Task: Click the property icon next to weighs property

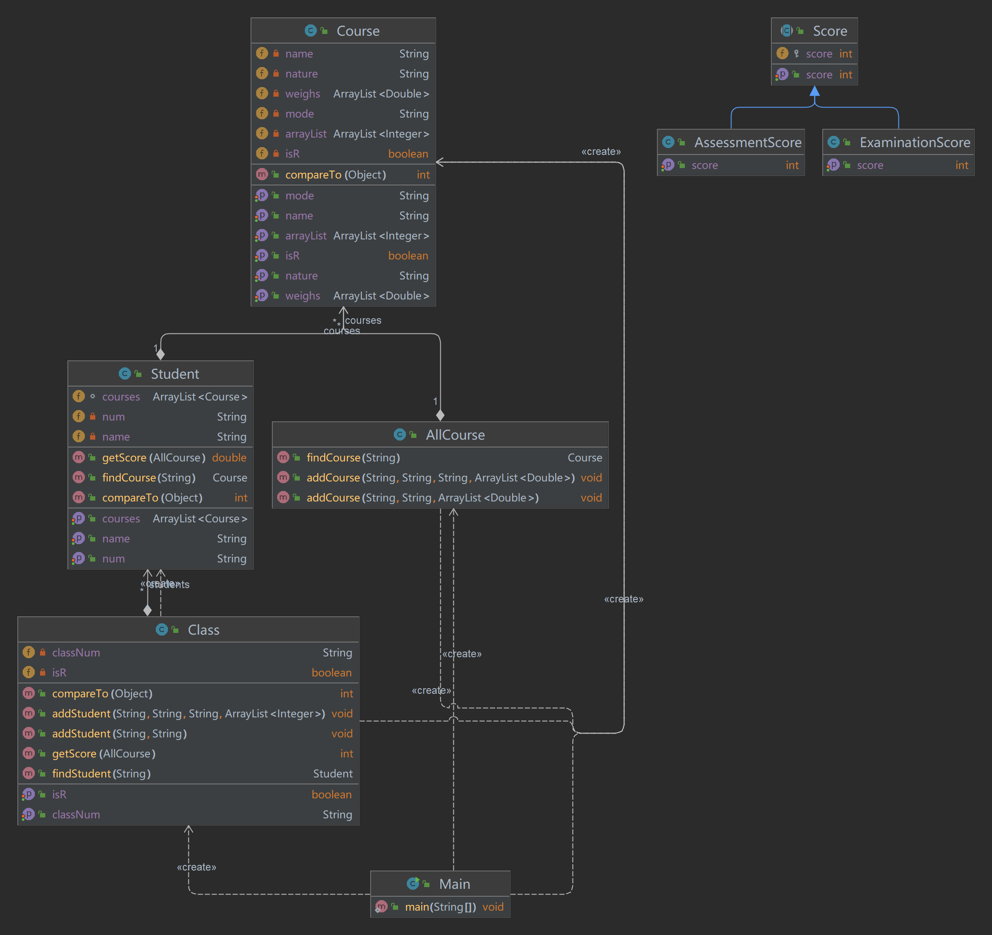Action: pos(261,296)
